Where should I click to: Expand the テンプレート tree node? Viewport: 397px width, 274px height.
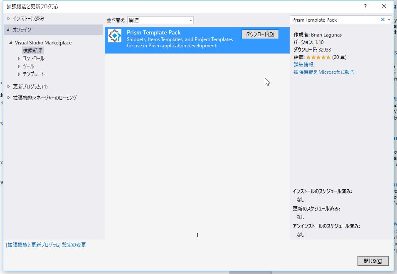click(x=19, y=73)
